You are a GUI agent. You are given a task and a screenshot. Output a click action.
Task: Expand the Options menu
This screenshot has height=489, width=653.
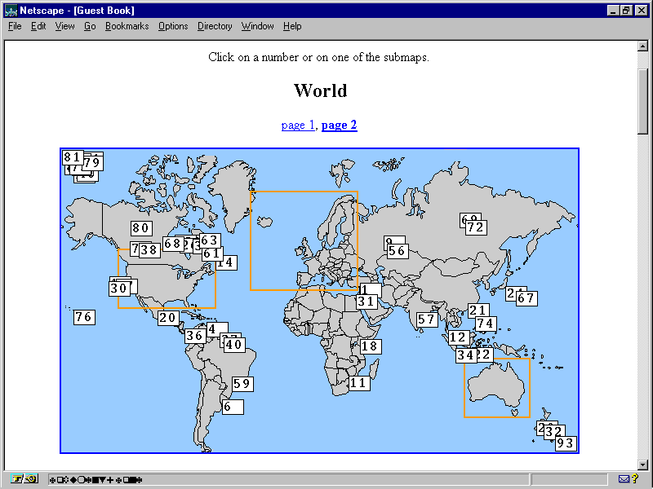tap(173, 26)
